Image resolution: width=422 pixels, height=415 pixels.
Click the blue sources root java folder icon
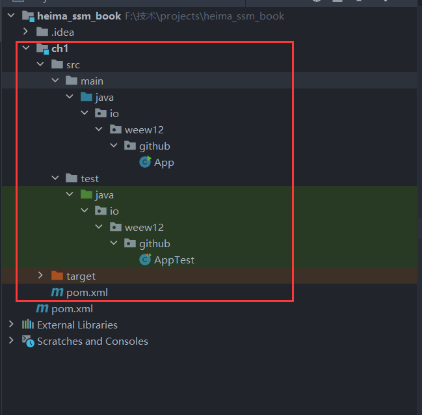[x=86, y=97]
